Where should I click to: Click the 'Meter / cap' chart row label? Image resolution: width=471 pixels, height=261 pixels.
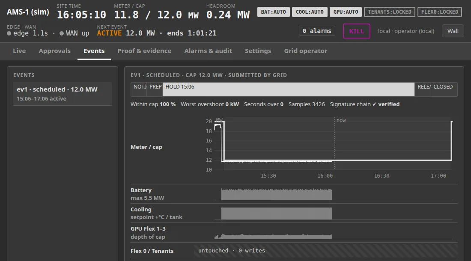point(146,147)
